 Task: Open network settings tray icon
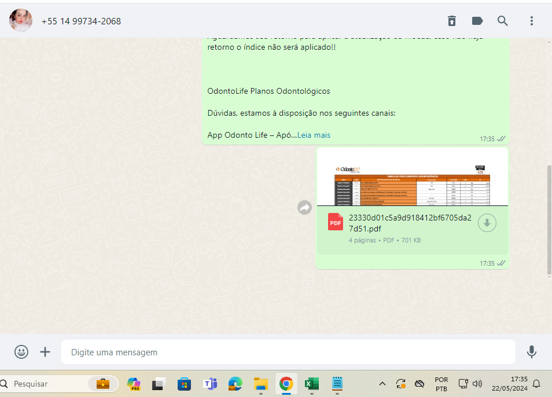point(463,384)
